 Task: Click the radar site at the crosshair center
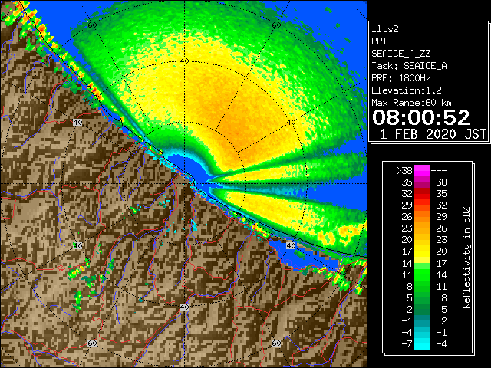[x=184, y=184]
